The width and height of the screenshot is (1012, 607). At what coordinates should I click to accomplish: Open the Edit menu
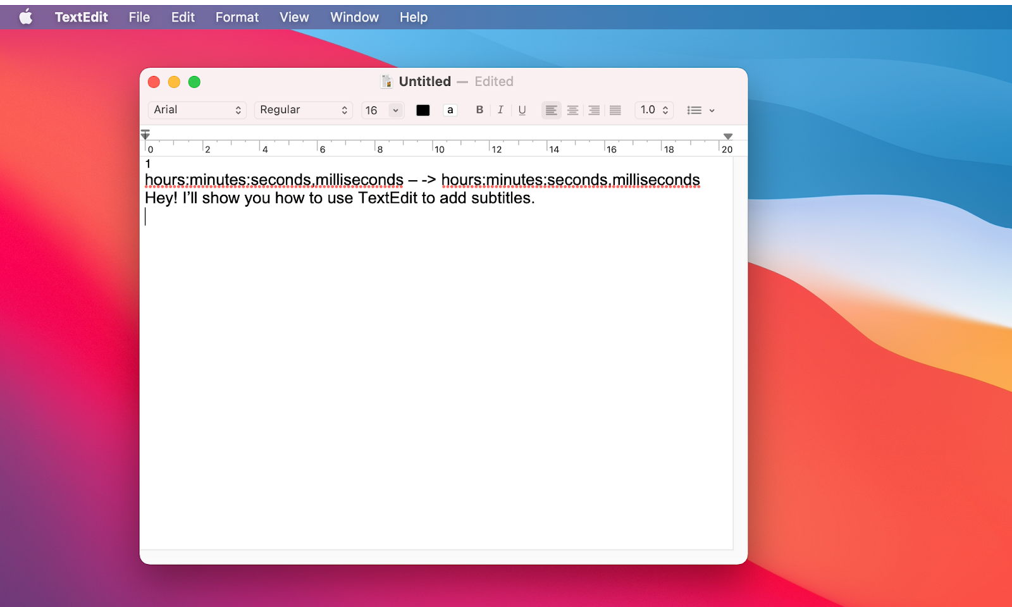pyautogui.click(x=183, y=17)
